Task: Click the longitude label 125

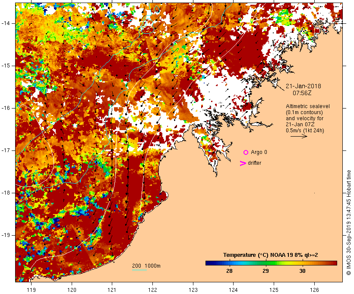Action: click(x=274, y=290)
